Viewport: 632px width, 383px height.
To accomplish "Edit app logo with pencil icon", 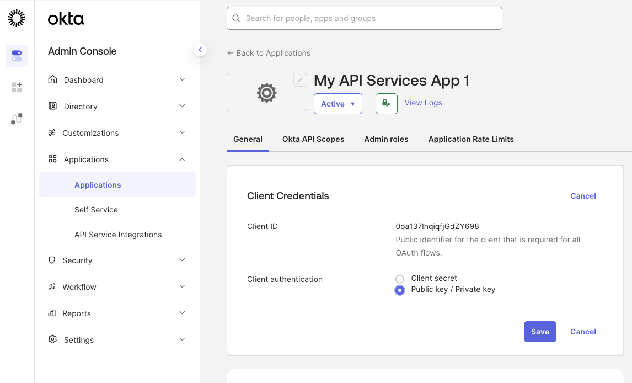I will (x=299, y=80).
